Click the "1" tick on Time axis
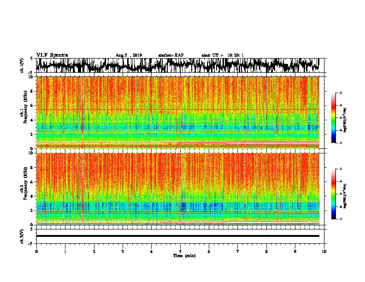 pyautogui.click(x=65, y=252)
